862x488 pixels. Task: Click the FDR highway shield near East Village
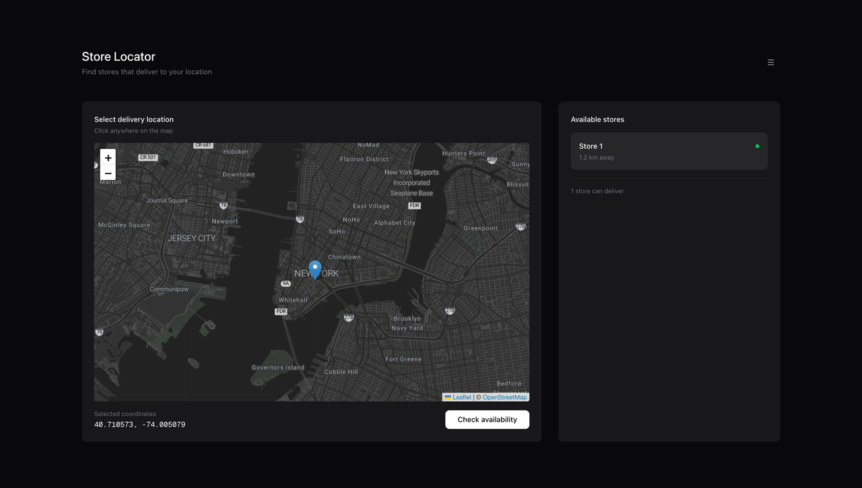413,206
